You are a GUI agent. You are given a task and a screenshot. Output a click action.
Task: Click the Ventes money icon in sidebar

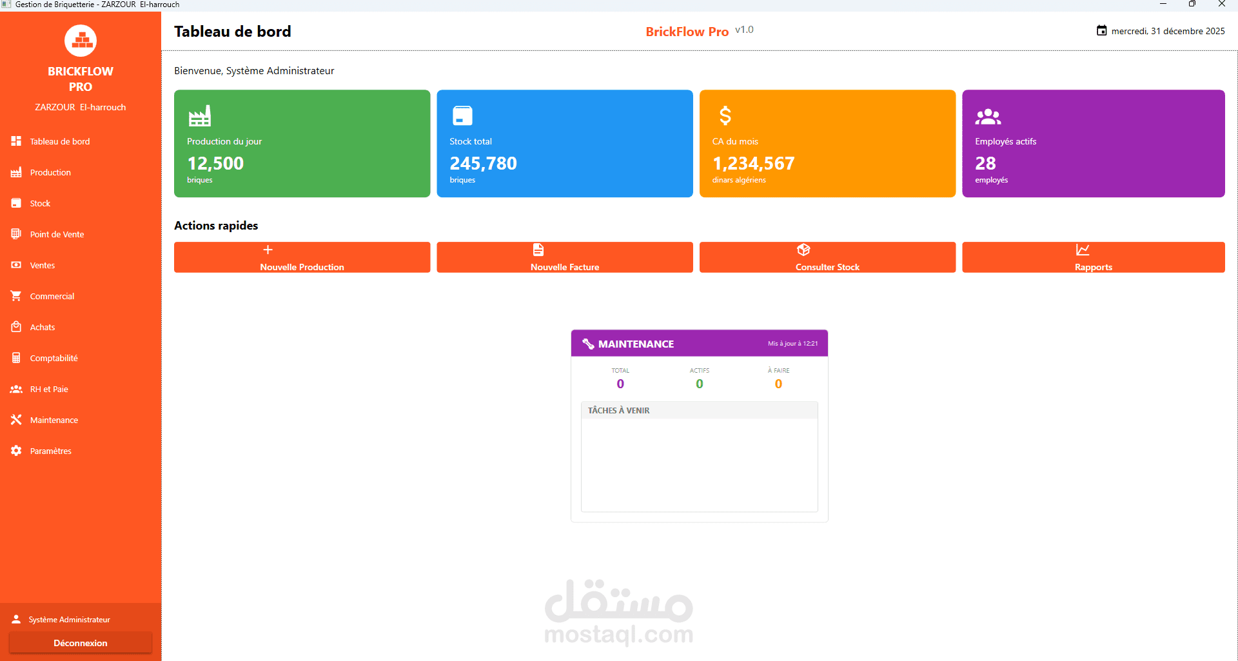click(x=16, y=265)
